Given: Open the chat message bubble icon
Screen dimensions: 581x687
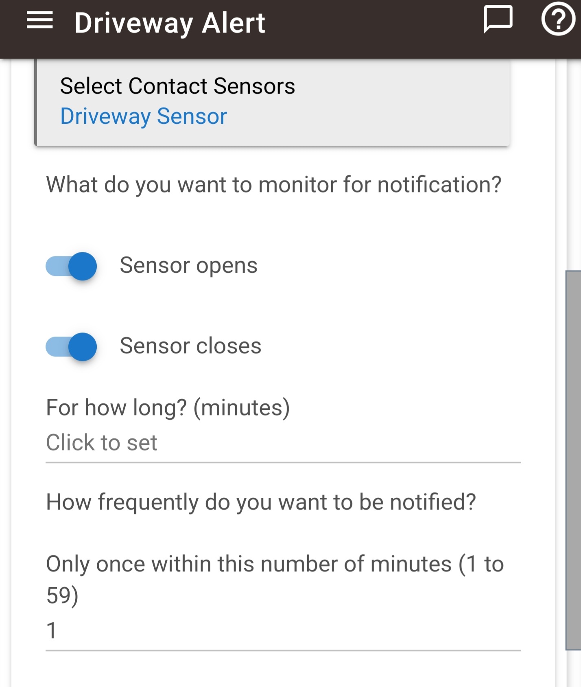Looking at the screenshot, I should point(498,19).
